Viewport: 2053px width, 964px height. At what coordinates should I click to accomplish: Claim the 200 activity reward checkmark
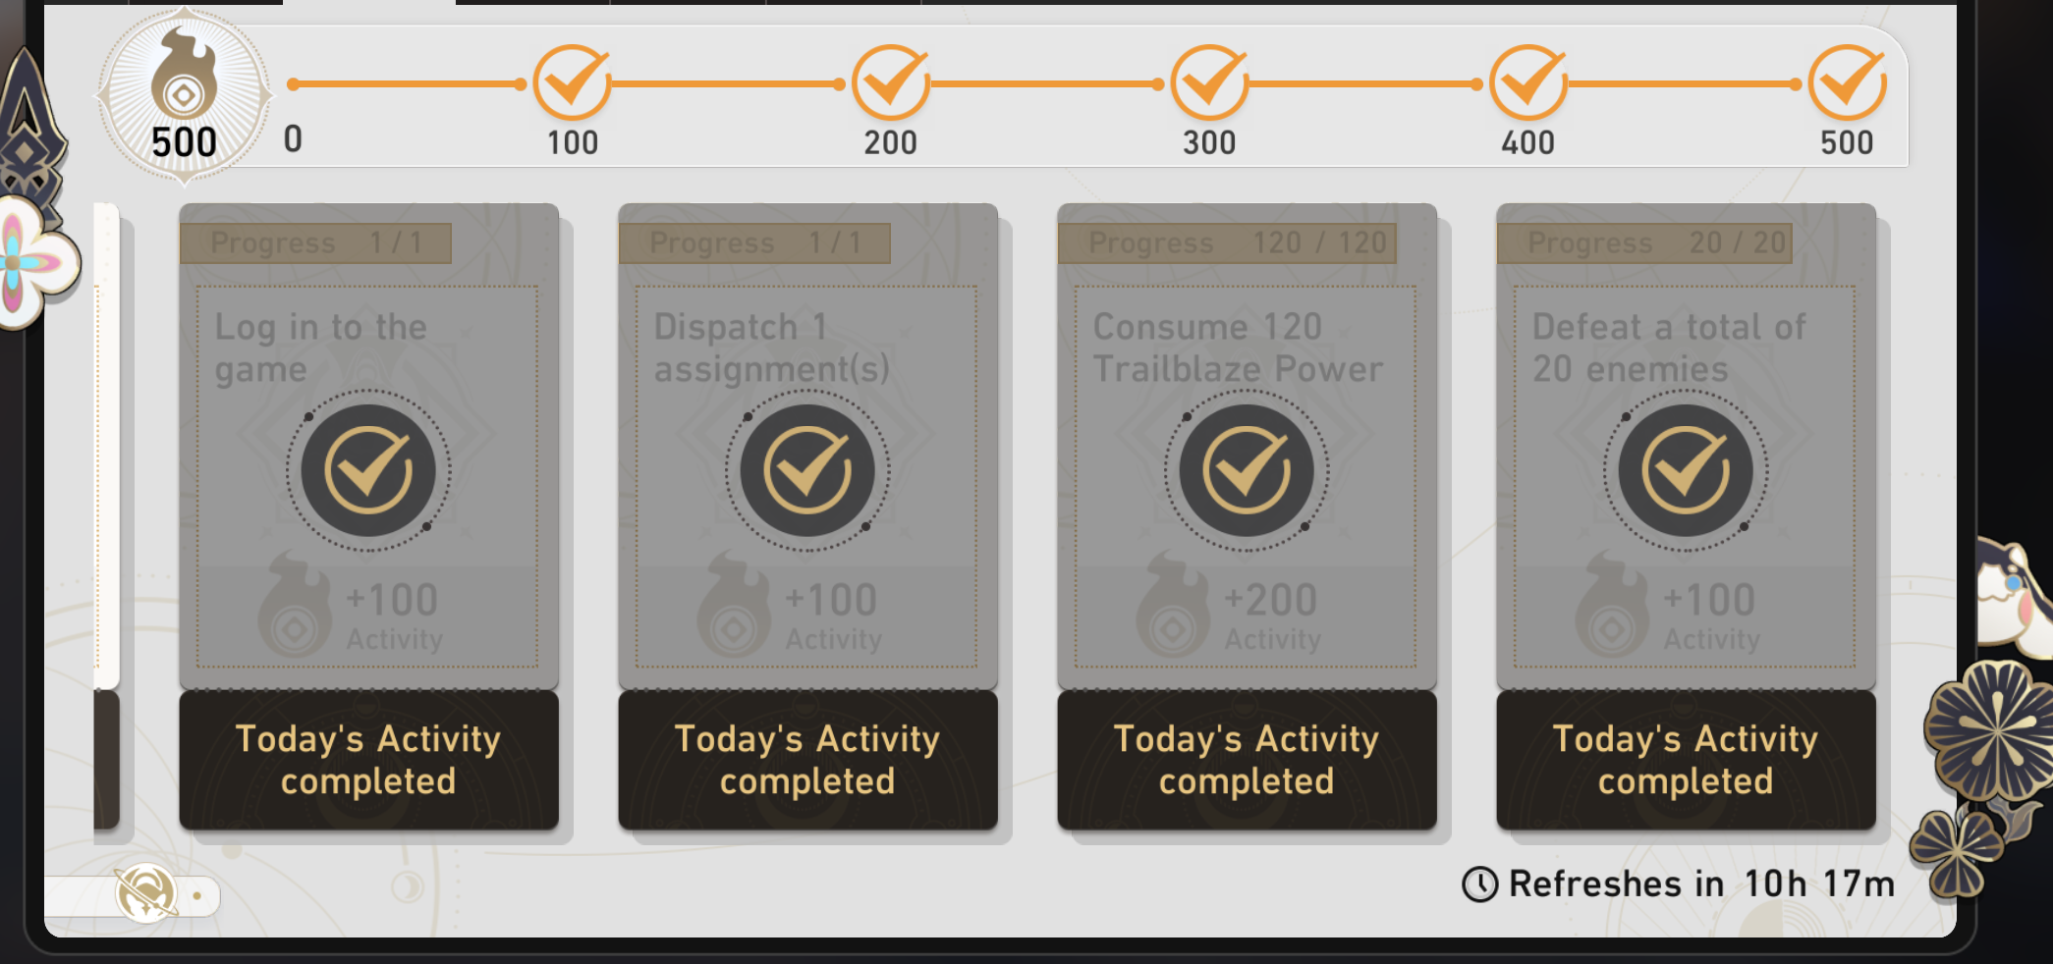coord(890,82)
